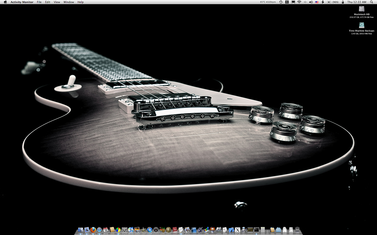The width and height of the screenshot is (377, 235).
Task: Open the Wi-Fi status menu
Action: 299,2
